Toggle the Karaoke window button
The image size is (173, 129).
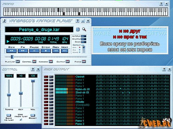point(51,61)
